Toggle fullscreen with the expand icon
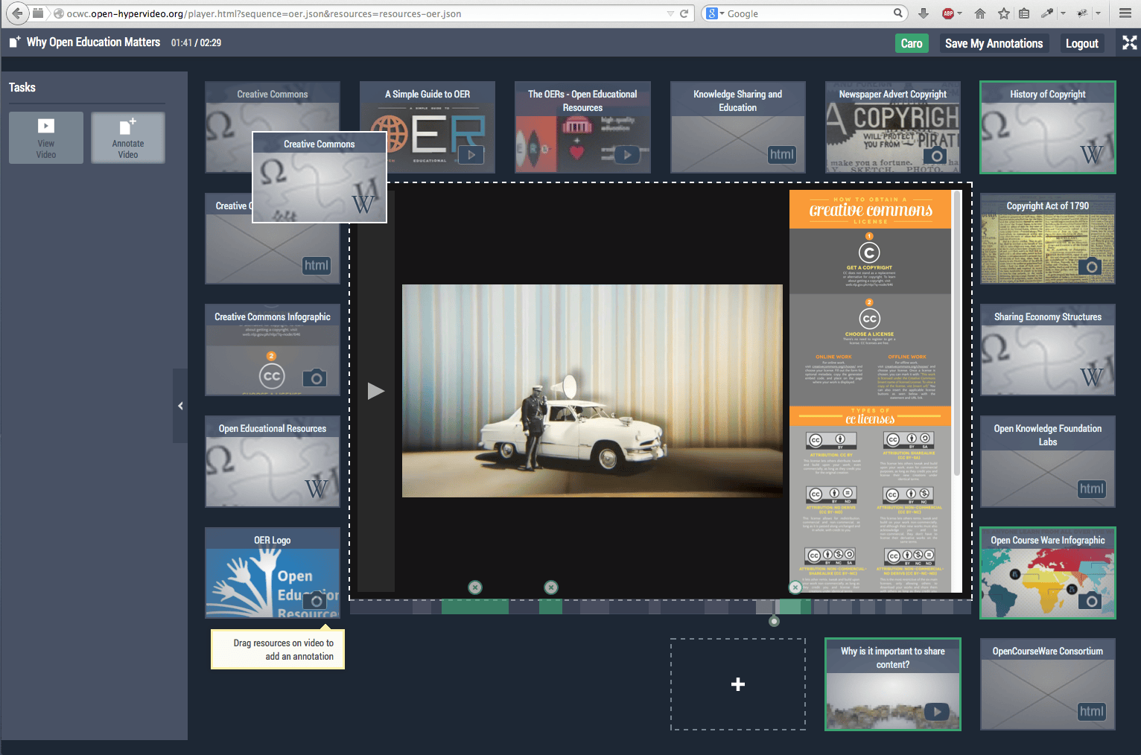 click(x=1129, y=43)
